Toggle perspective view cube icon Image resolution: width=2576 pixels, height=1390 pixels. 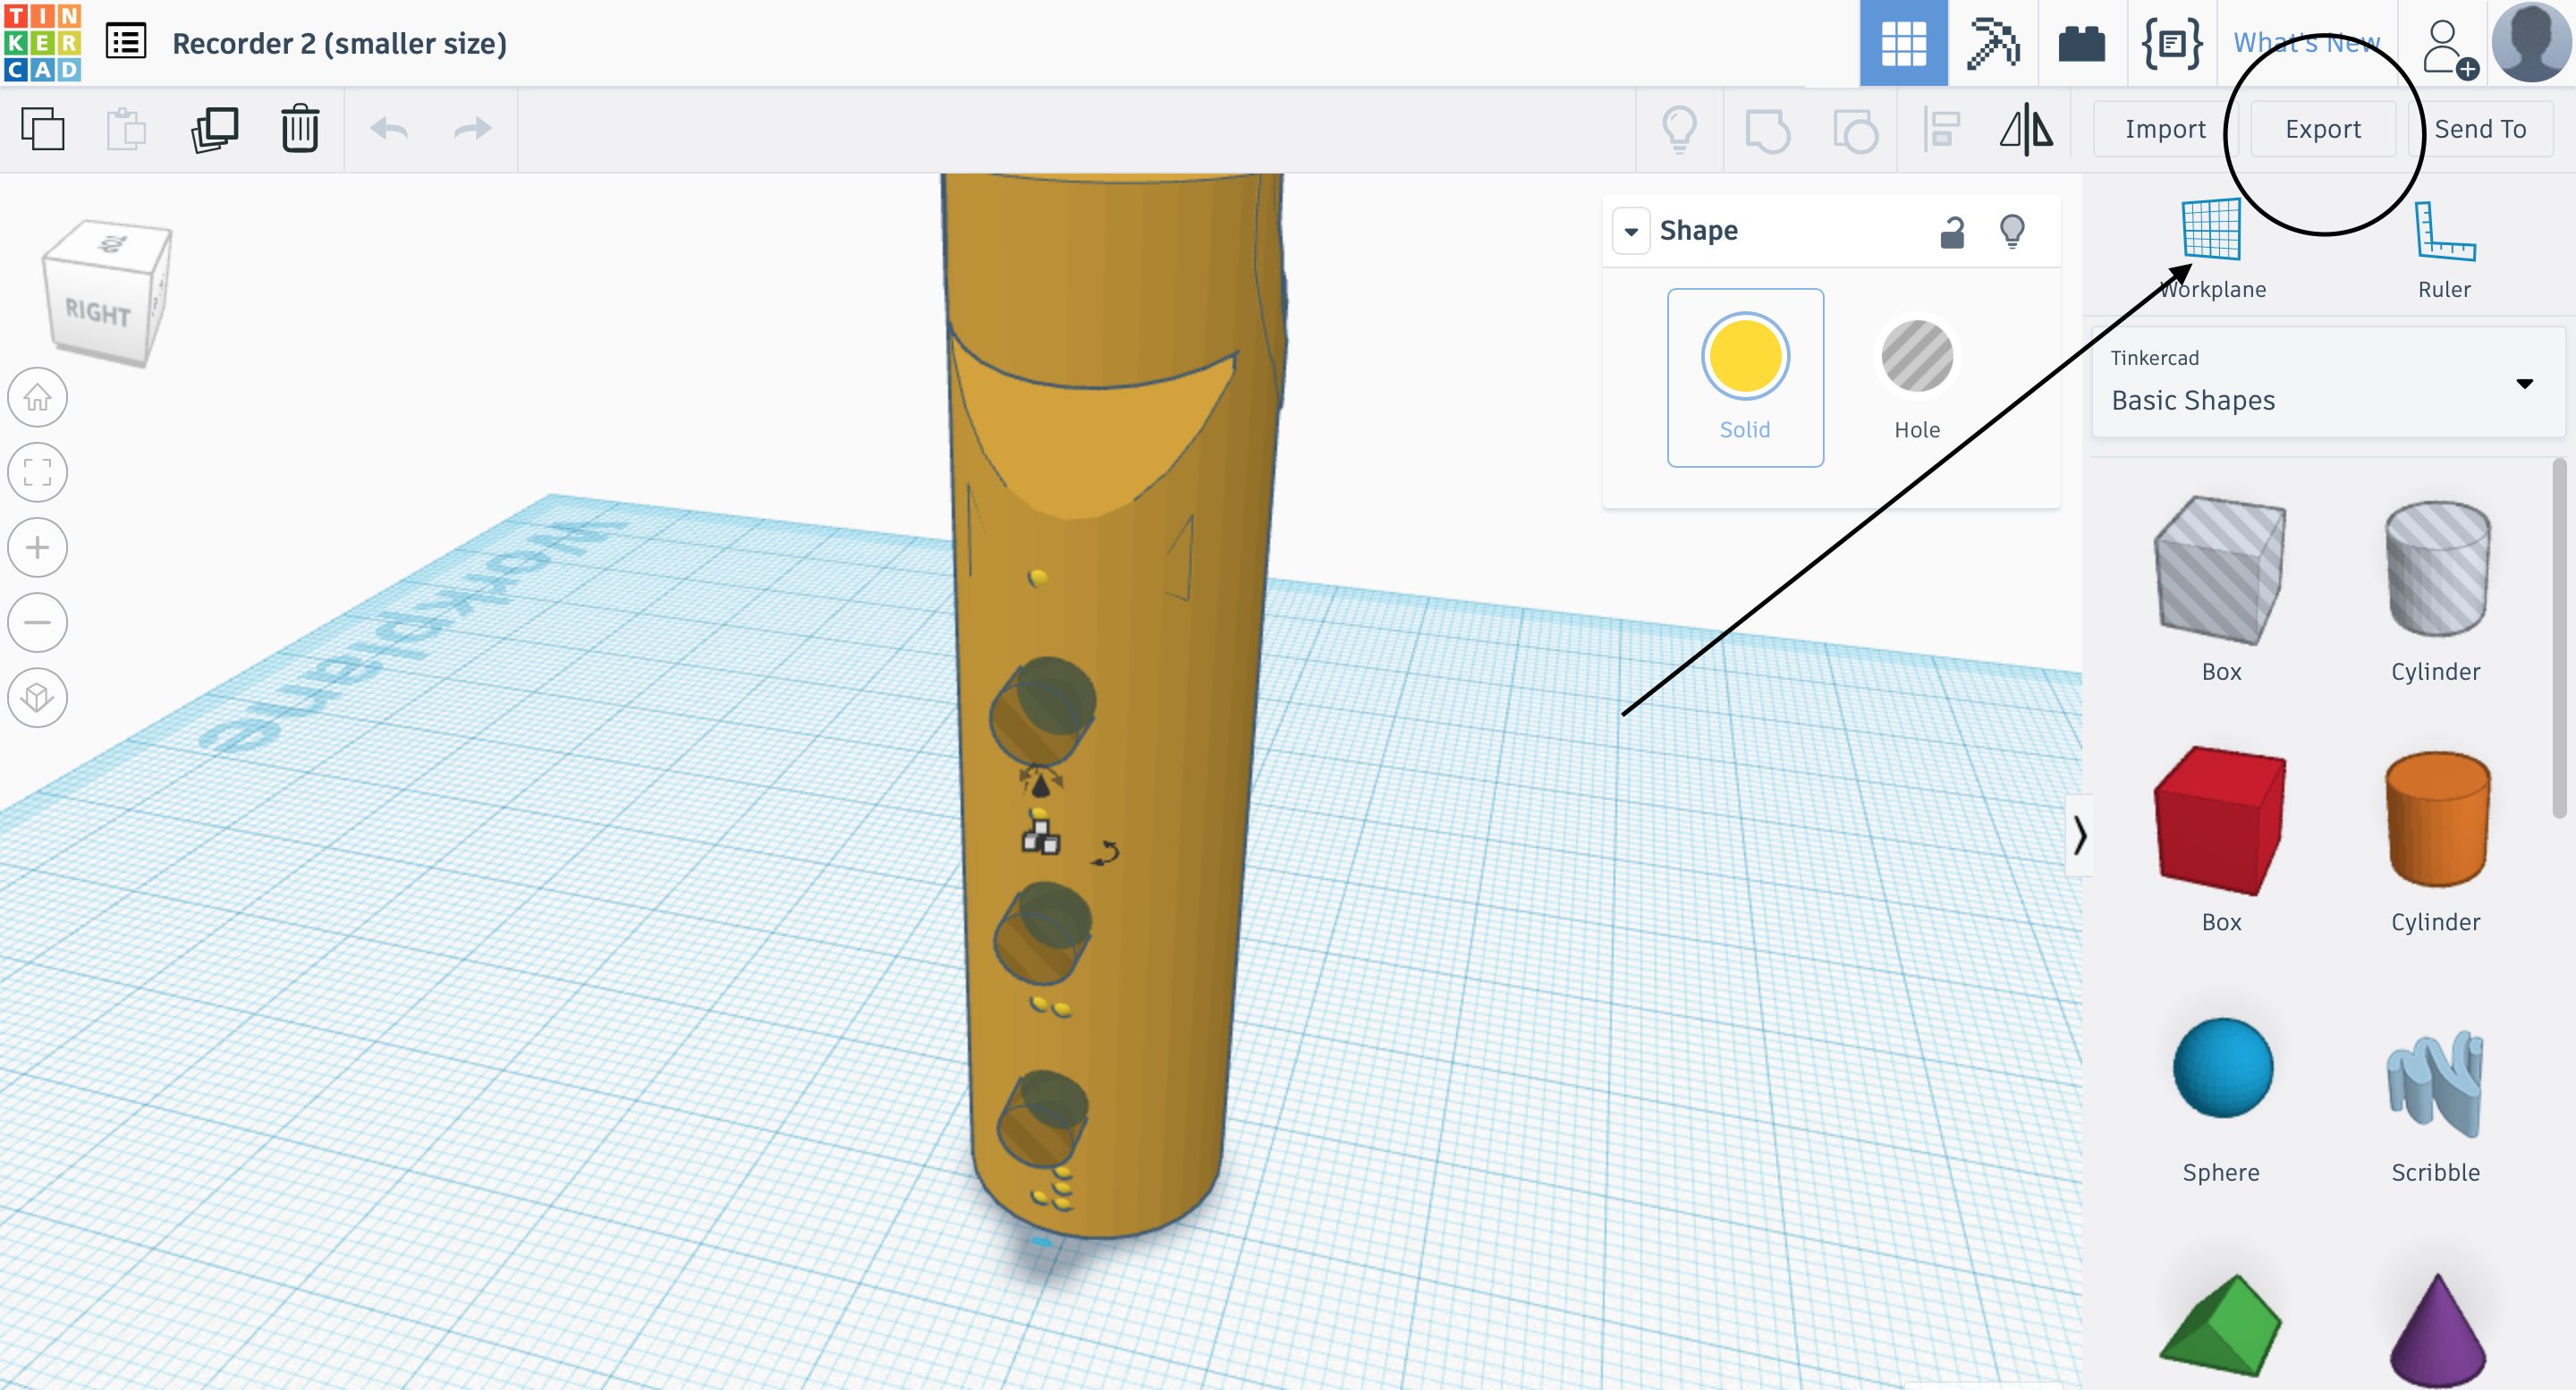(38, 697)
